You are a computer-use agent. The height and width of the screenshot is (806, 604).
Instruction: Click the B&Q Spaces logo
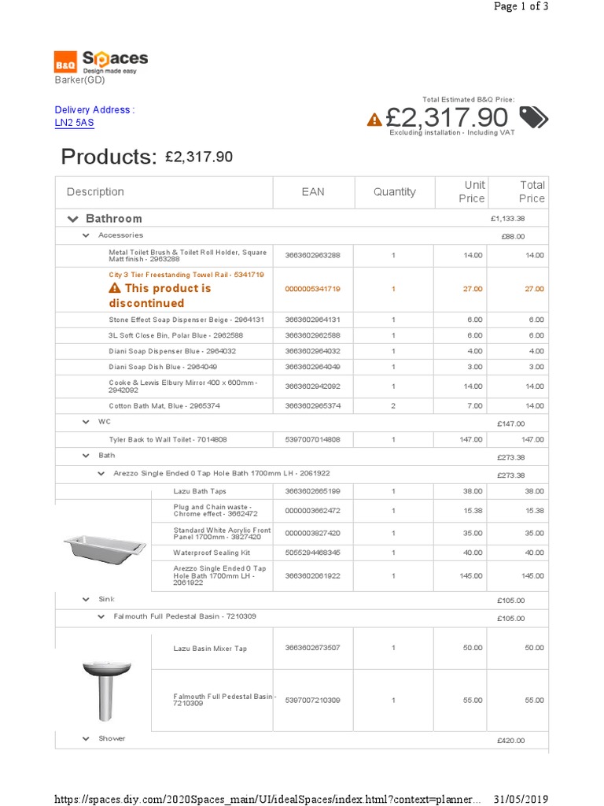100,61
